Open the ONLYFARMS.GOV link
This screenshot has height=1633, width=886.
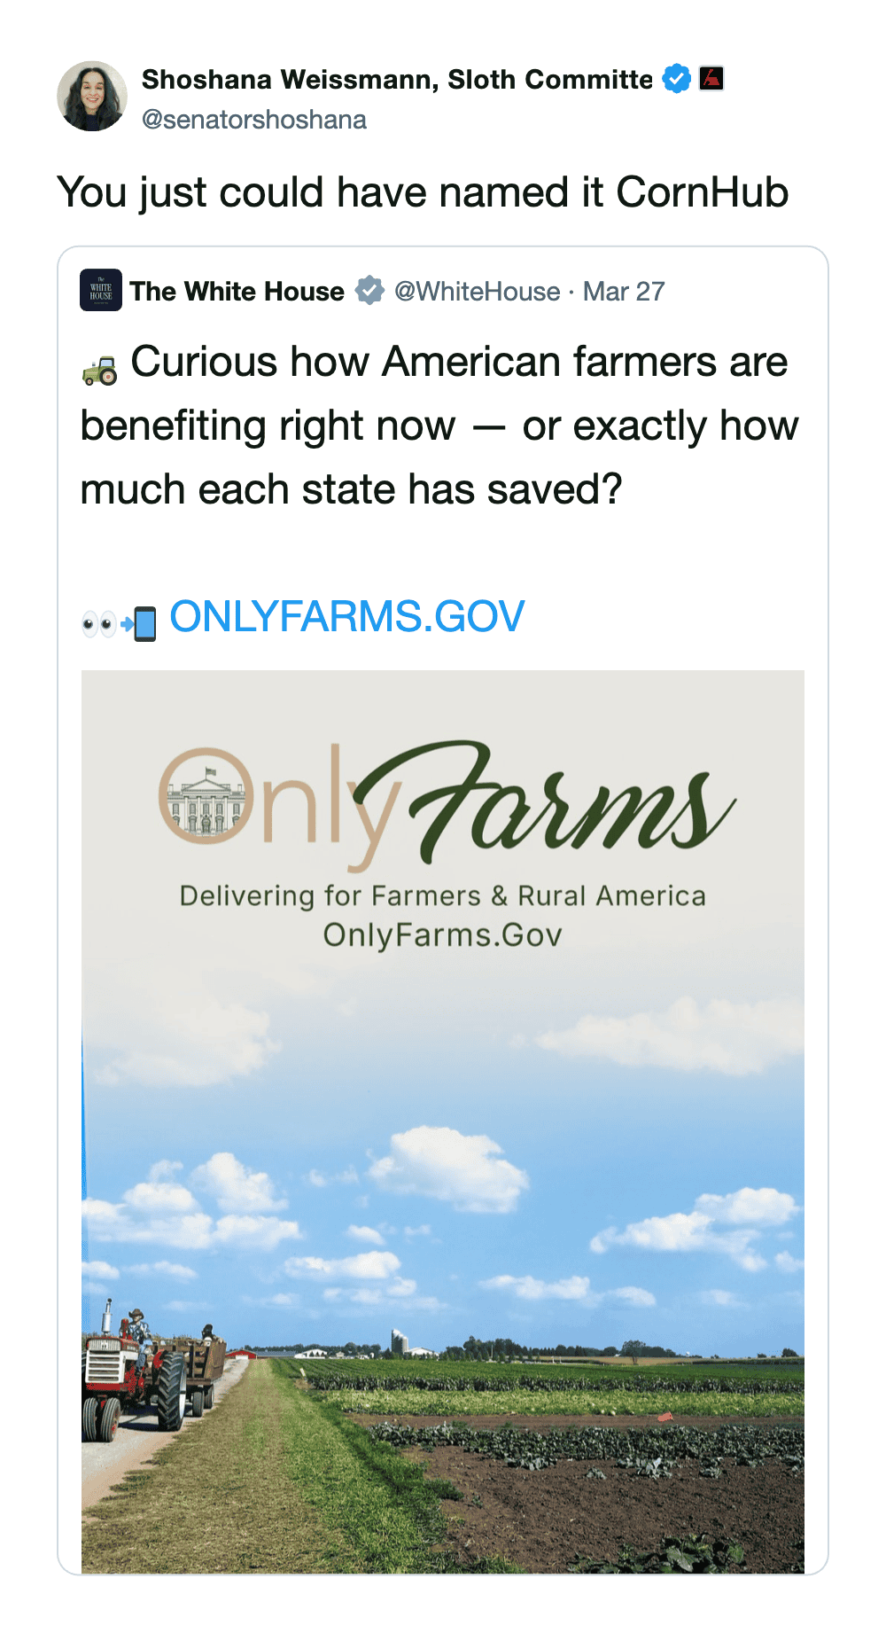click(x=347, y=617)
